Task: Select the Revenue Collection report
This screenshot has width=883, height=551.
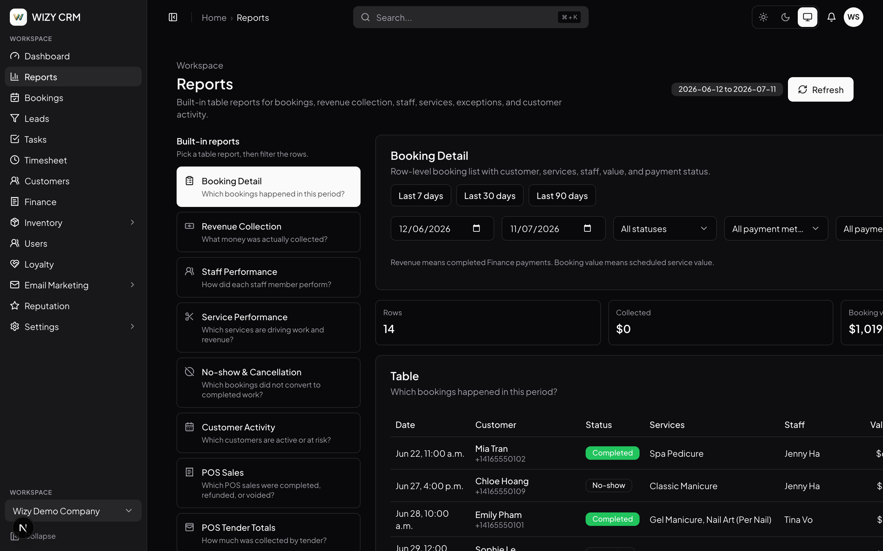Action: (x=269, y=232)
